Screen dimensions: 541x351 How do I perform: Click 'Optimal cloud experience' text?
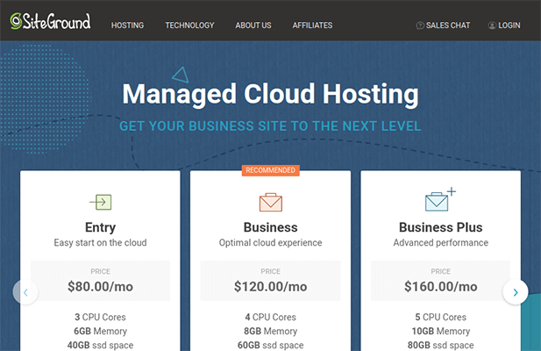pos(270,242)
